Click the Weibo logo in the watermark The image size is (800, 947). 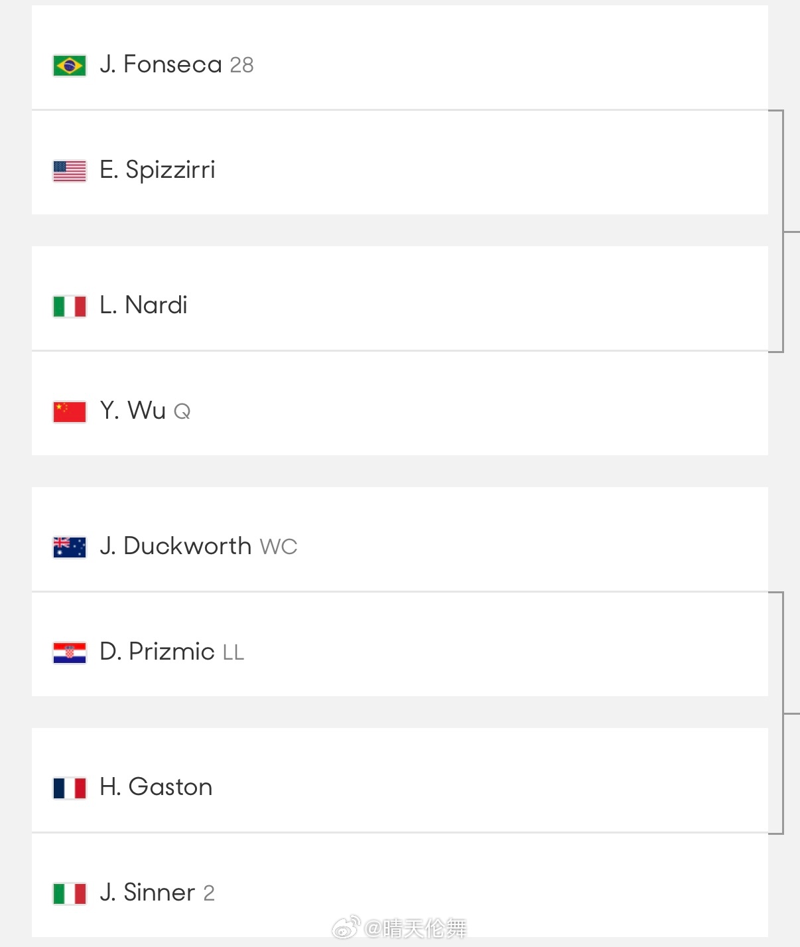[x=346, y=927]
